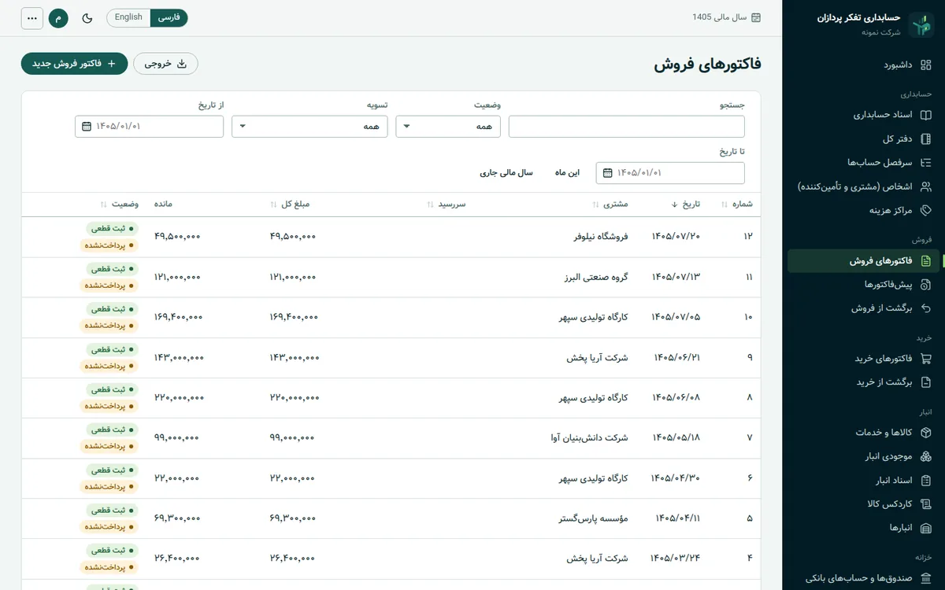The height and width of the screenshot is (590, 945).
Task: Click the ۲۶,۴۰۰,۰۰۰ مانده cell
Action: pos(177,559)
